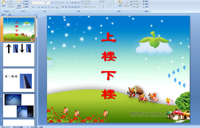
Task: Cut the selection with scissors icon
Action: click(10, 1)
